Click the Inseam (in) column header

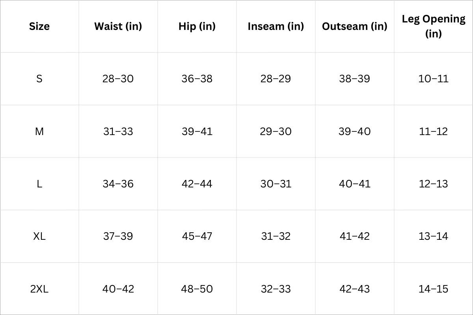pyautogui.click(x=276, y=26)
